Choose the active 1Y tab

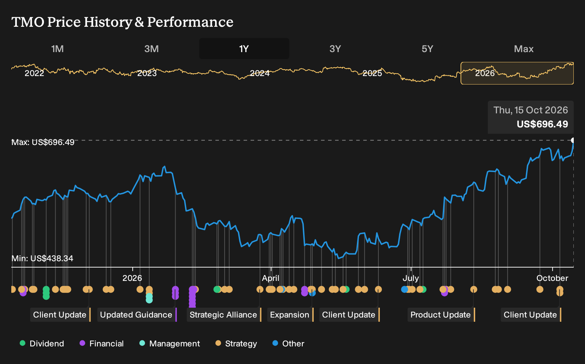pyautogui.click(x=244, y=49)
